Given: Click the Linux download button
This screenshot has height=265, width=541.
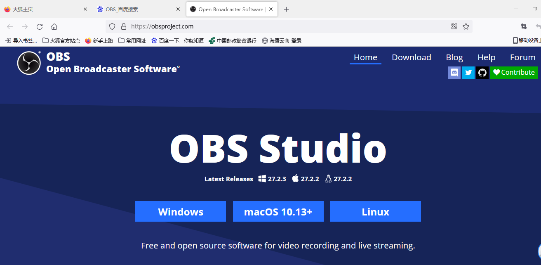Looking at the screenshot, I should pyautogui.click(x=376, y=211).
